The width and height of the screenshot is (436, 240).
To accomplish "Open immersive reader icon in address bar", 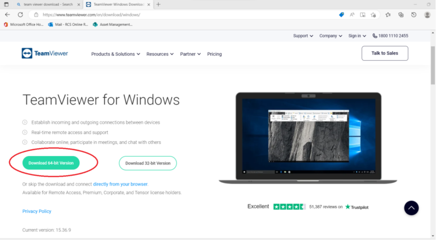I will click(x=363, y=15).
